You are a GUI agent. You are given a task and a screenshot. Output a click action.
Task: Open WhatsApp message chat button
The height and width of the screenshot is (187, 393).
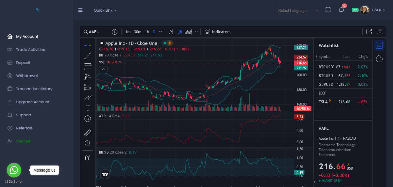[x=14, y=170]
